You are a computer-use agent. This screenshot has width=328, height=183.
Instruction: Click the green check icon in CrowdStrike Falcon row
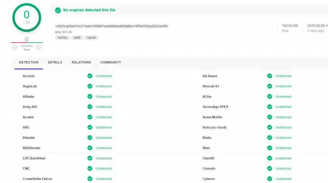pyautogui.click(x=90, y=179)
